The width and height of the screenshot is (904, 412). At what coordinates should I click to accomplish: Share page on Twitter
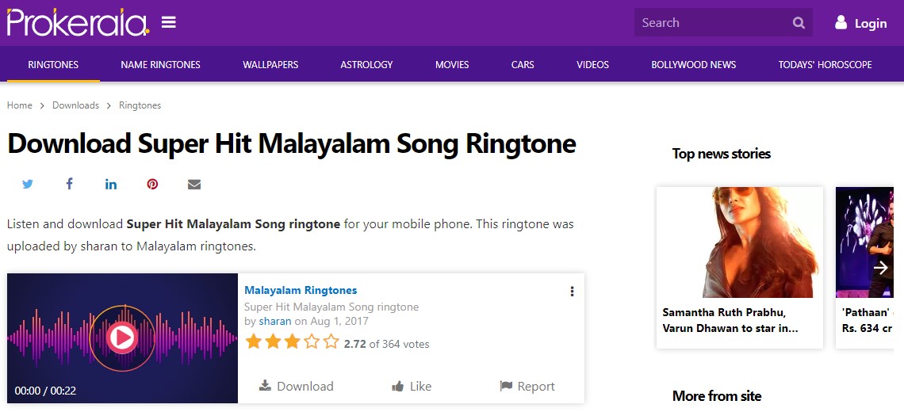(28, 184)
